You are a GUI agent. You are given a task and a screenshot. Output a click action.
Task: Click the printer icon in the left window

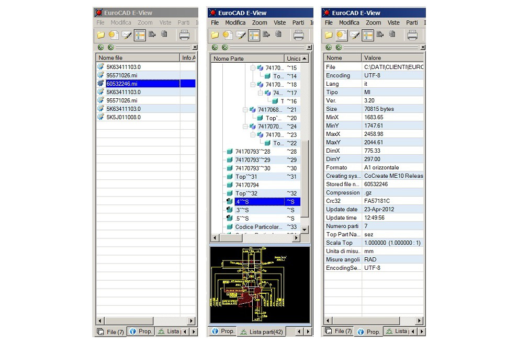[x=184, y=35]
